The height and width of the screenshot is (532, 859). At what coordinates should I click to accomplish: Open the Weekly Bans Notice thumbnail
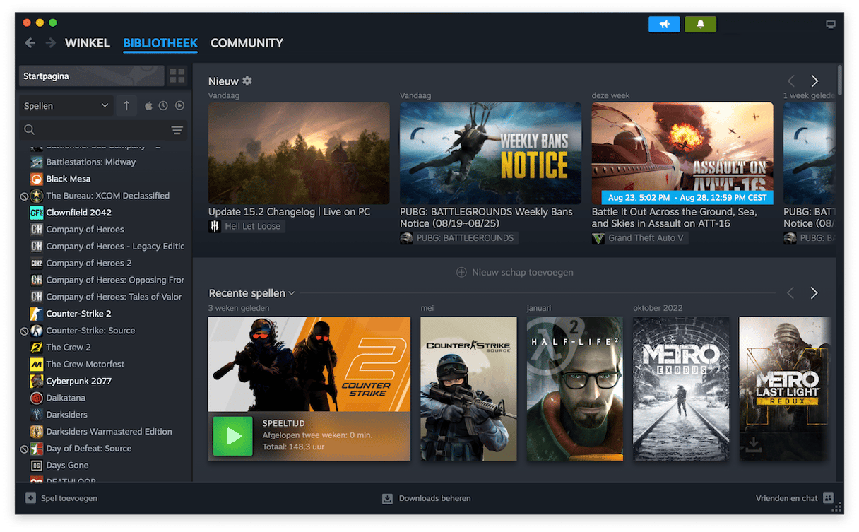(490, 153)
